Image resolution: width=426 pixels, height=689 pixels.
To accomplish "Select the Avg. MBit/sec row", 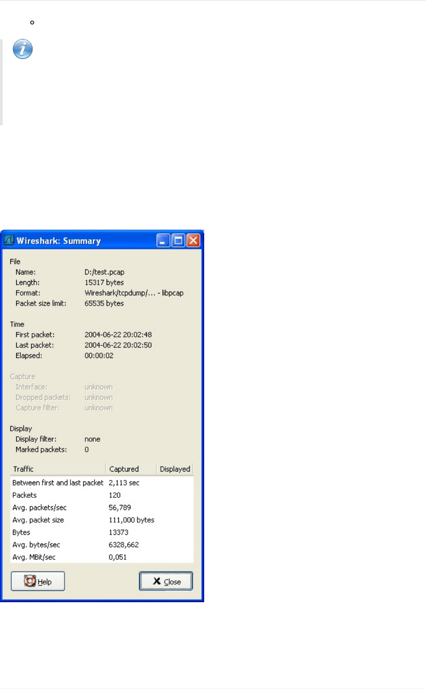I will 102,557.
